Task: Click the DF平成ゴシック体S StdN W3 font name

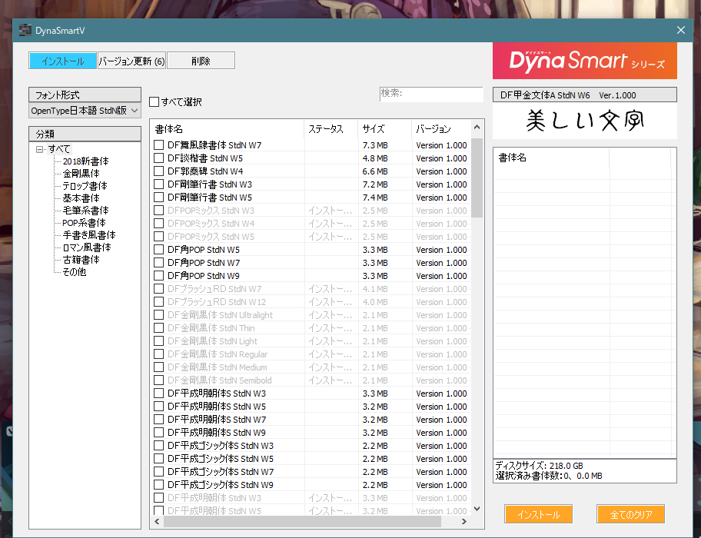Action: coord(221,446)
